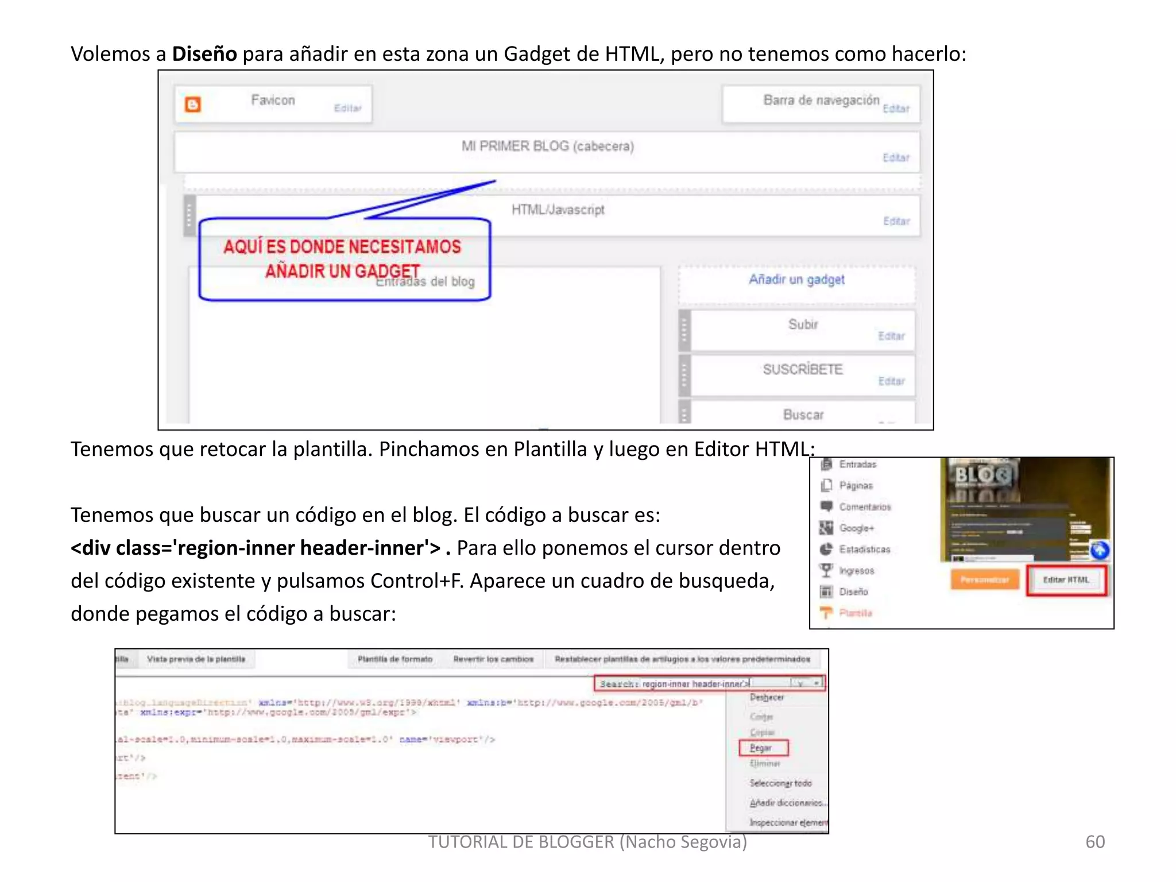Click the Plantilla de formato button

click(x=395, y=659)
